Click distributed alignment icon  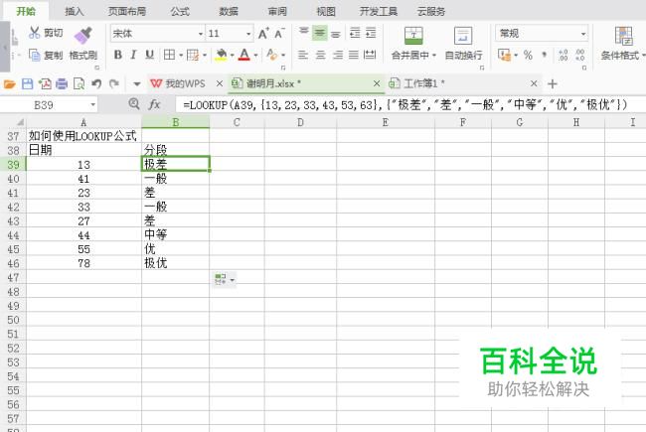pos(370,55)
